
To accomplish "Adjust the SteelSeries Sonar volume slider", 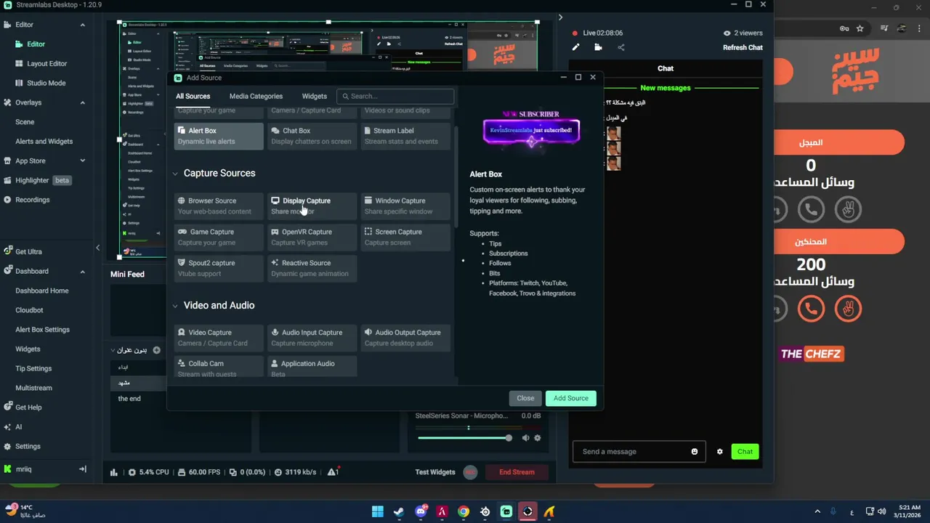I will tap(464, 438).
